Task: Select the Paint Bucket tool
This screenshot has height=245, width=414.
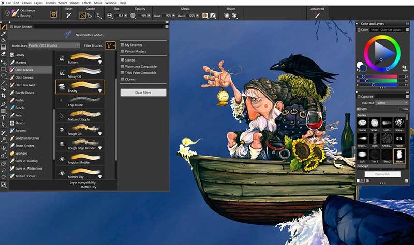Action: coord(3,40)
